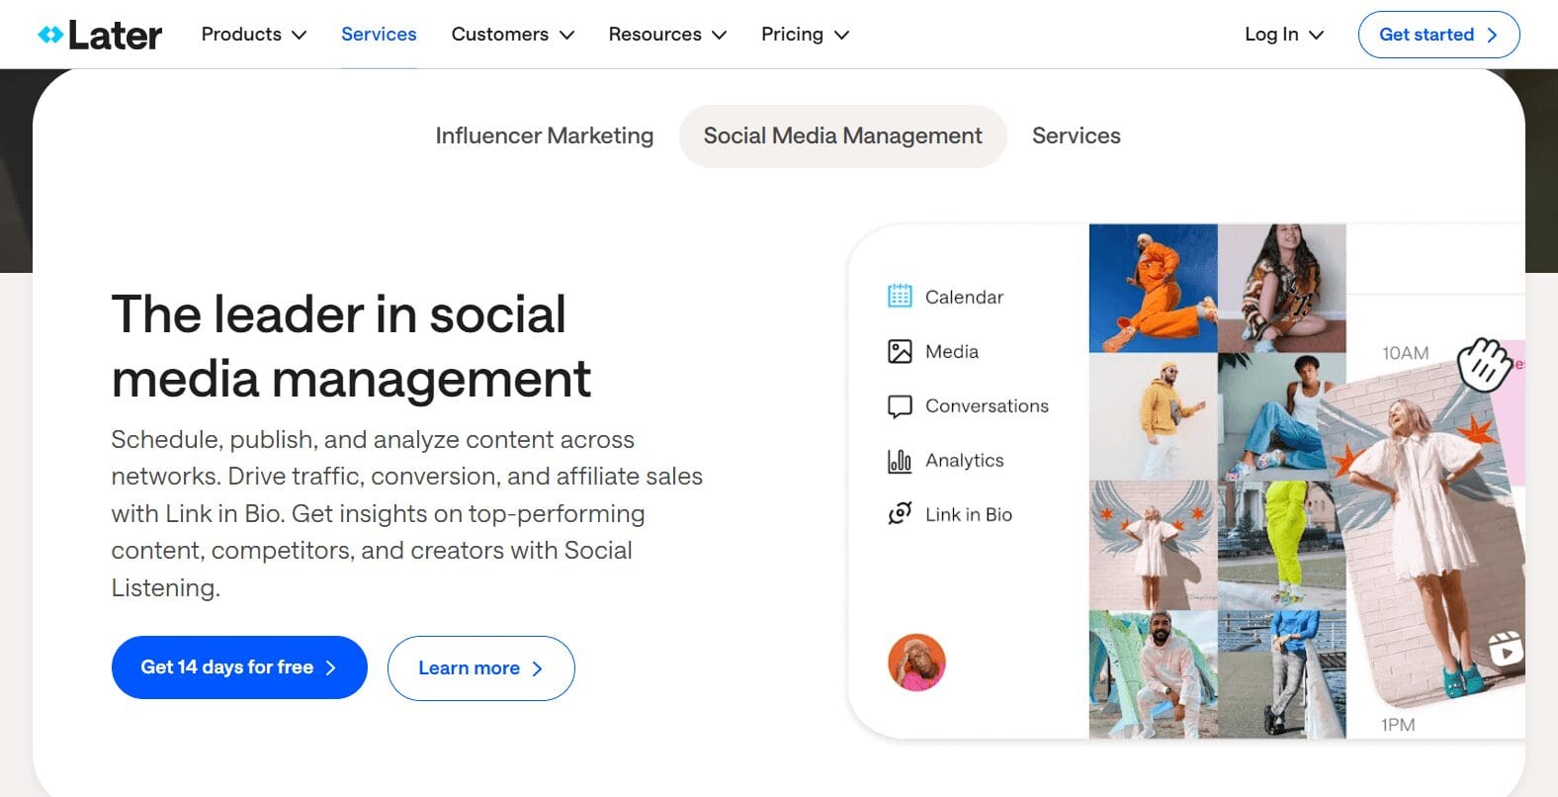Click the Get 14 days for free button

point(239,667)
